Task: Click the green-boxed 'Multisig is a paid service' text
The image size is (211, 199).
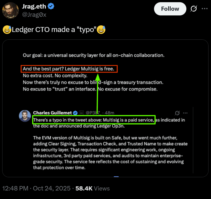Action: tap(93, 120)
